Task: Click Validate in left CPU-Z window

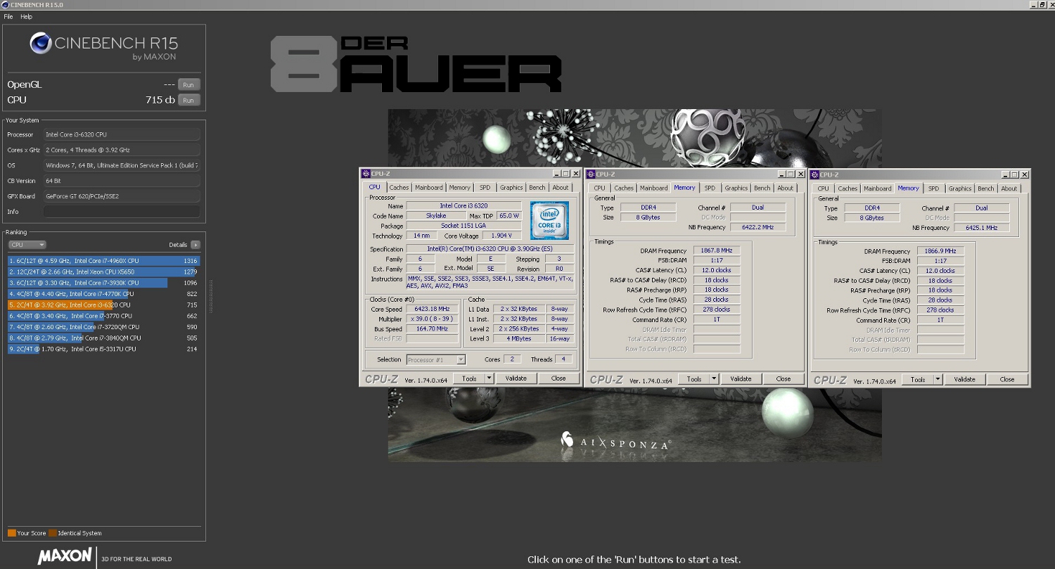Action: pos(516,378)
